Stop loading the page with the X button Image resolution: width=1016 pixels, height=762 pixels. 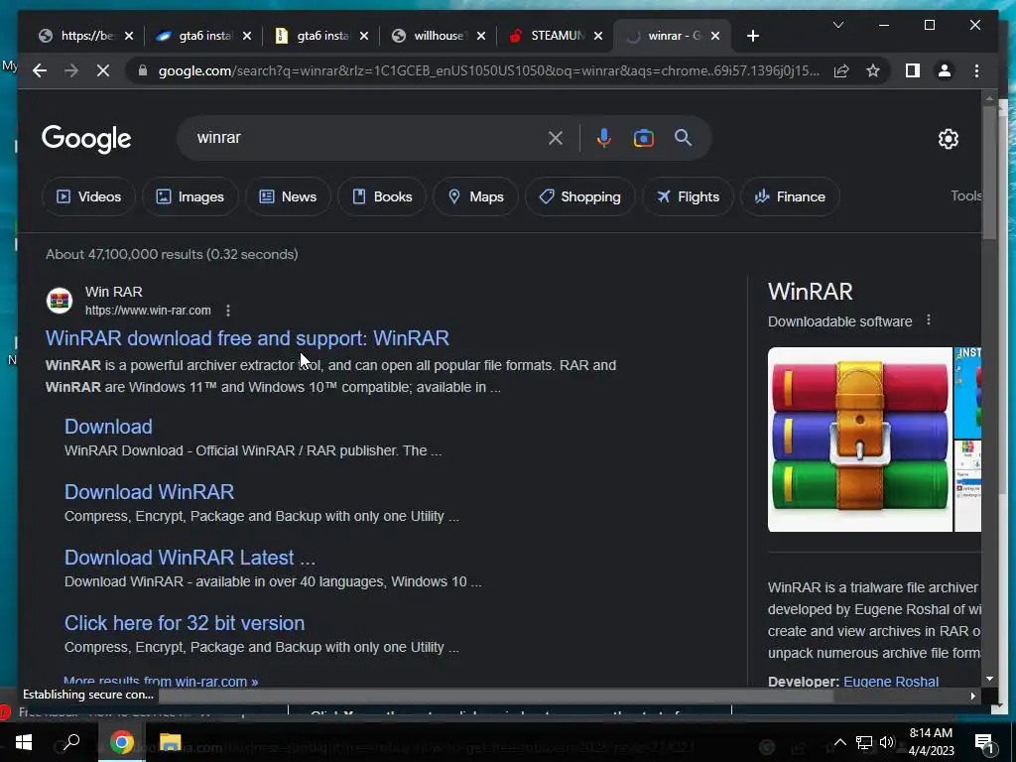click(103, 70)
